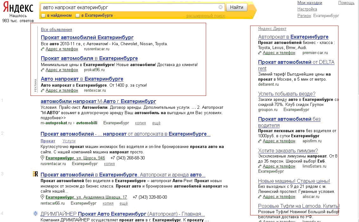Open sidebar ad 'Новые машины! Старые цены!'
The width and height of the screenshot is (359, 222).
294,181
